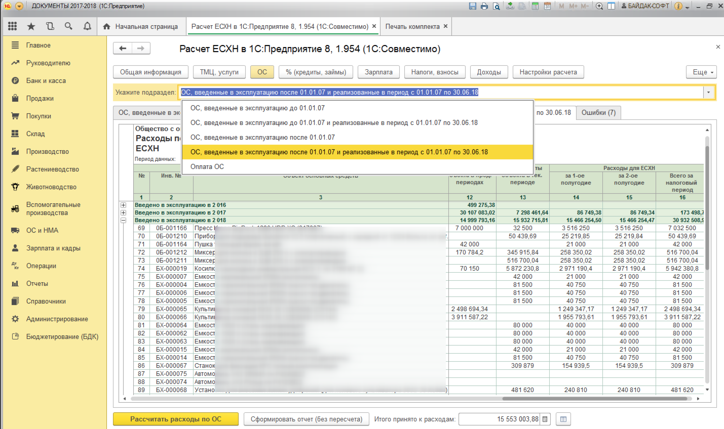The image size is (724, 429).
Task: Expand group "Введено в эксплуатацию в 2 017"
Action: tap(123, 213)
